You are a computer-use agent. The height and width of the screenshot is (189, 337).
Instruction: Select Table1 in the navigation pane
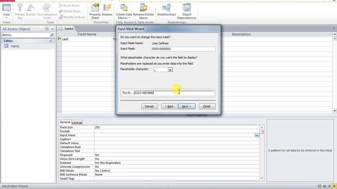(15, 46)
